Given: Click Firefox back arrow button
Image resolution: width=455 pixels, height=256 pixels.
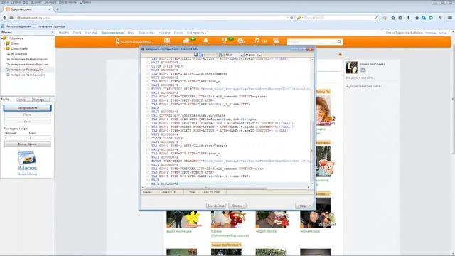Looking at the screenshot, I should click(5, 18).
